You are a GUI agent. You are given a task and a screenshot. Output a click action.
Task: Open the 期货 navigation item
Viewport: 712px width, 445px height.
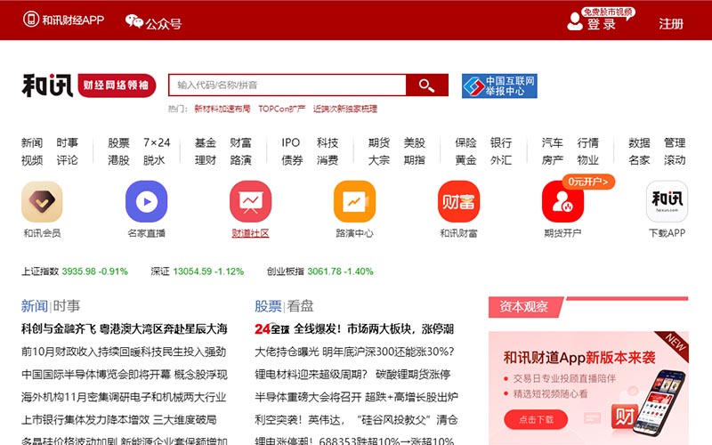pyautogui.click(x=378, y=142)
